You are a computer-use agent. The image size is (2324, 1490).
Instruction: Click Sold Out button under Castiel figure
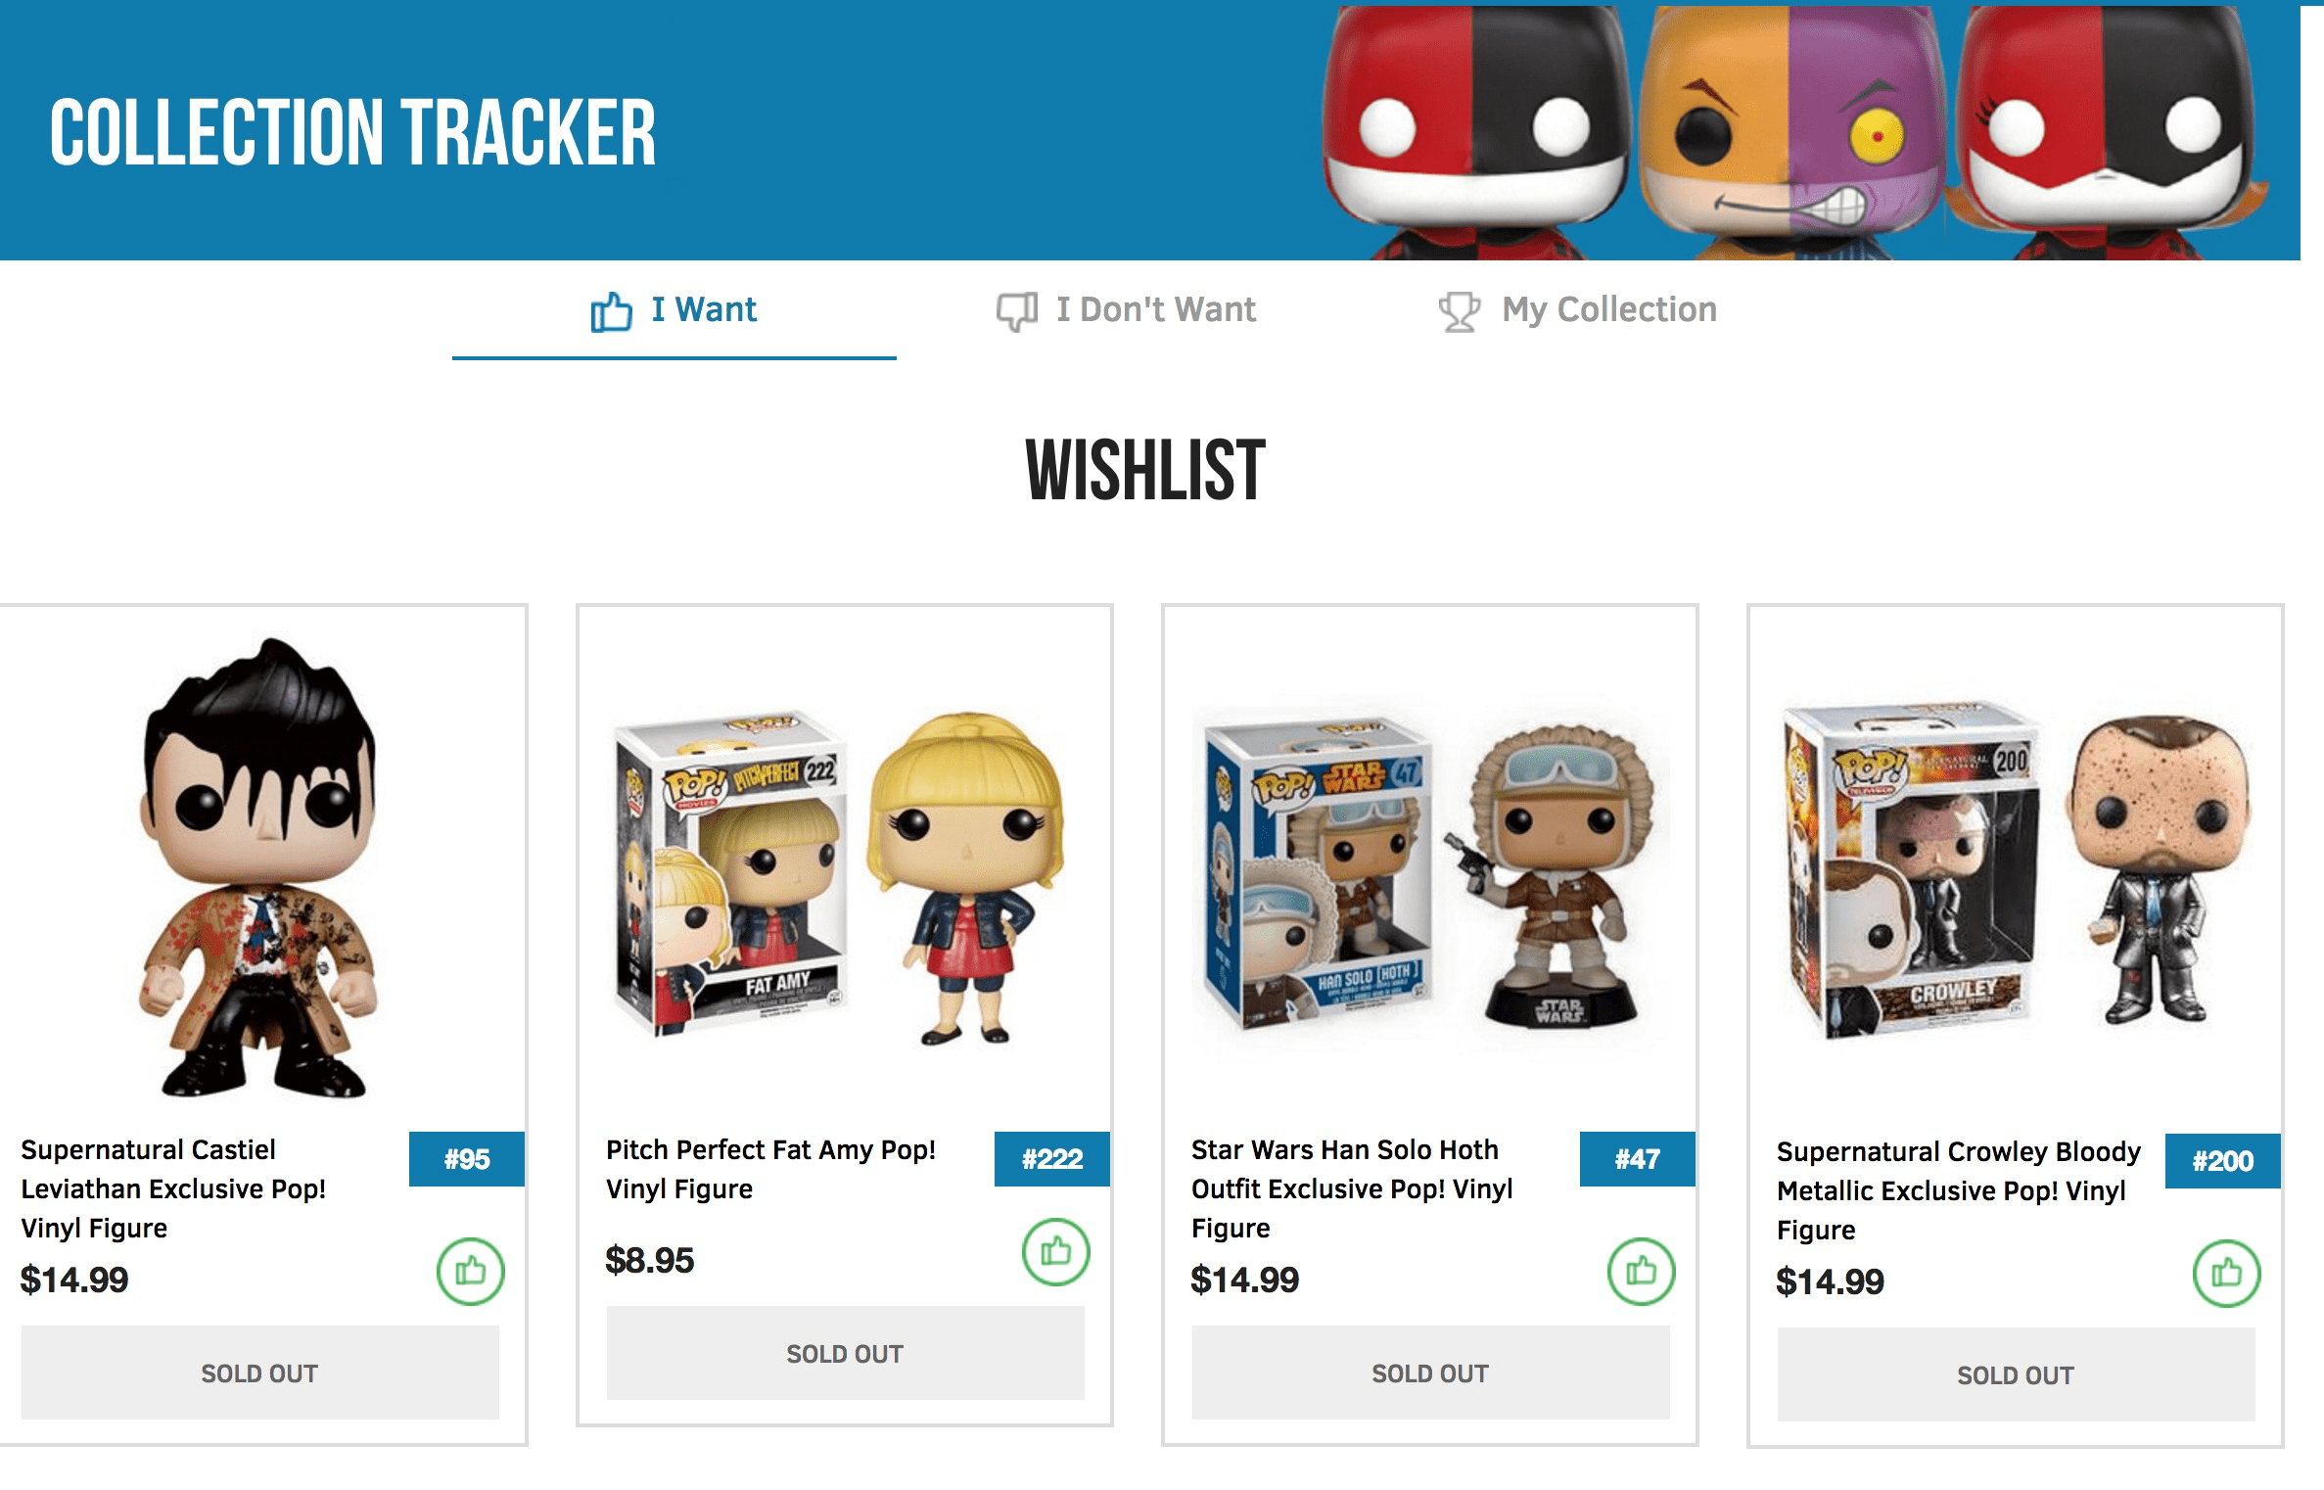click(x=260, y=1373)
